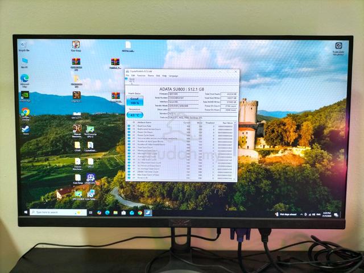Viewport: 364px width, 273px height.
Task: Select the 01 Read Error Rate row
Action: [x=181, y=126]
